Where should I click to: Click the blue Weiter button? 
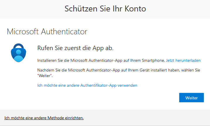pos(192,98)
